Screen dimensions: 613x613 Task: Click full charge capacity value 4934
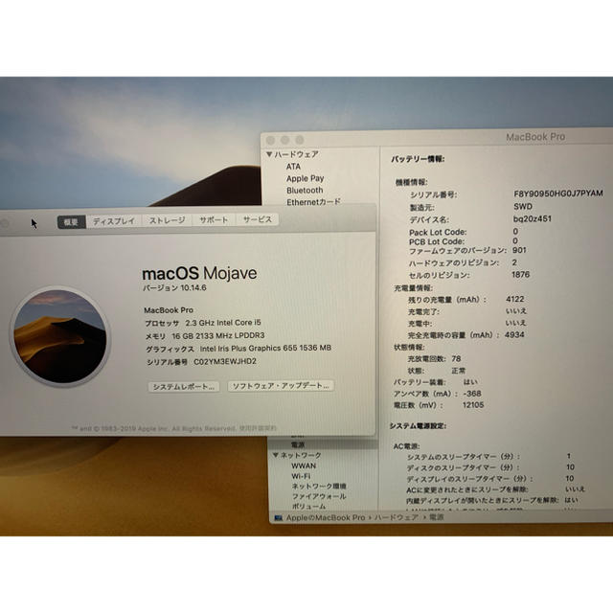pos(514,334)
